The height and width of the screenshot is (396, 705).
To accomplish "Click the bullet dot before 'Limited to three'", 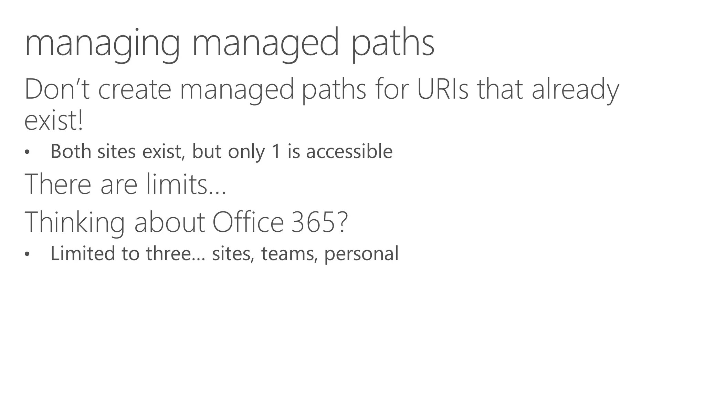I will [x=27, y=254].
